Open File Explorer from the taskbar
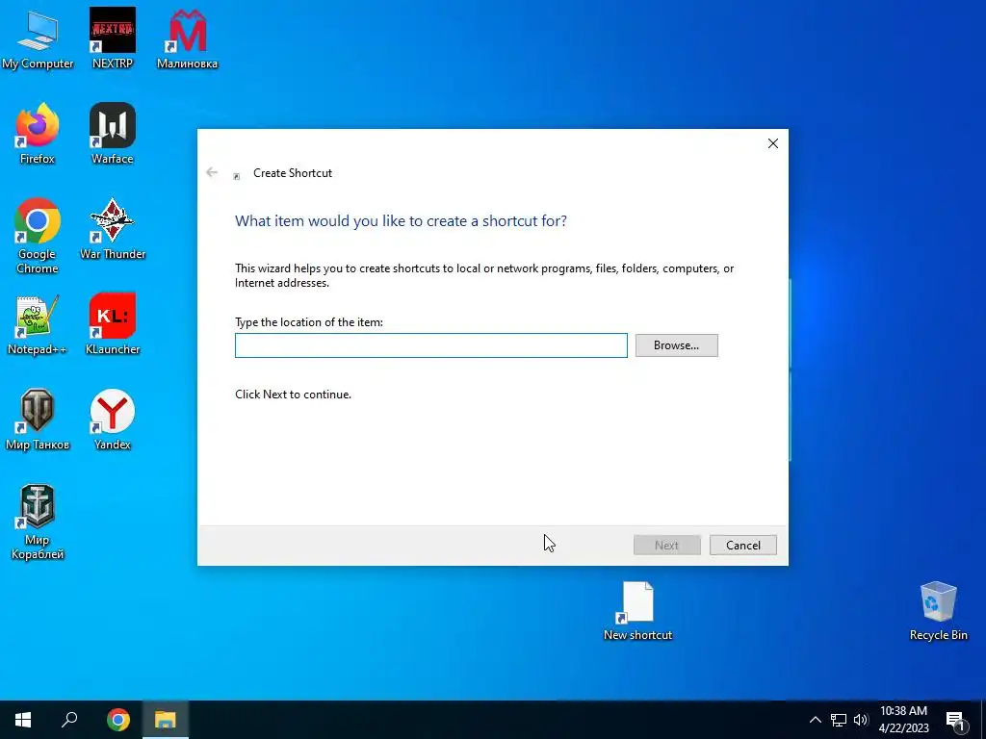986x739 pixels. point(166,720)
